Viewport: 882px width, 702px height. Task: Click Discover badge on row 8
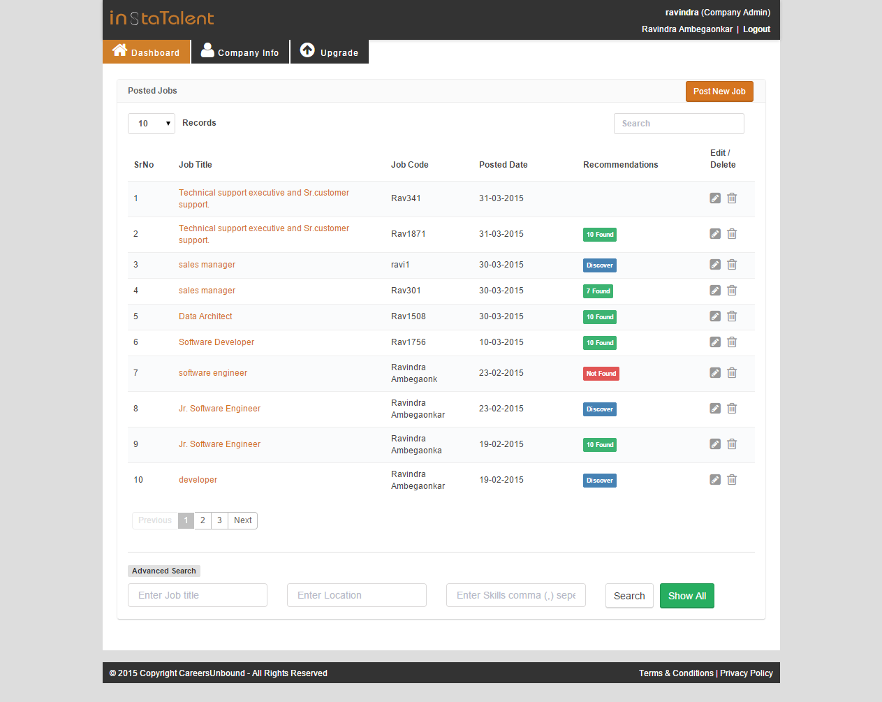click(x=600, y=409)
